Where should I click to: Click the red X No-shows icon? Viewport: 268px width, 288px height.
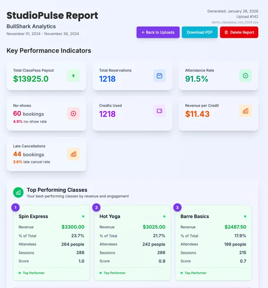[73, 113]
